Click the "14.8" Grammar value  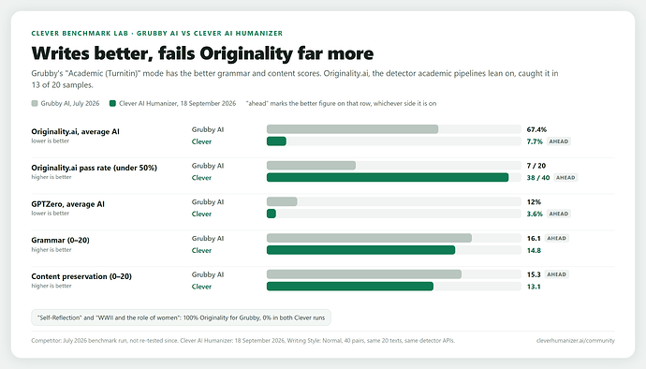[x=534, y=250]
